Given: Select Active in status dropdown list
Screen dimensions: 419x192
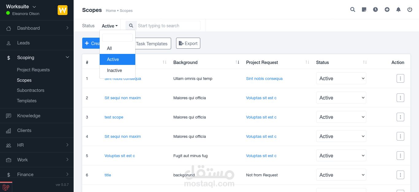Looking at the screenshot, I should pyautogui.click(x=117, y=59).
